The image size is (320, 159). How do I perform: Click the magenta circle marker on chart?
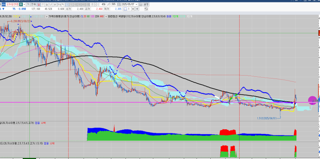tap(313, 100)
